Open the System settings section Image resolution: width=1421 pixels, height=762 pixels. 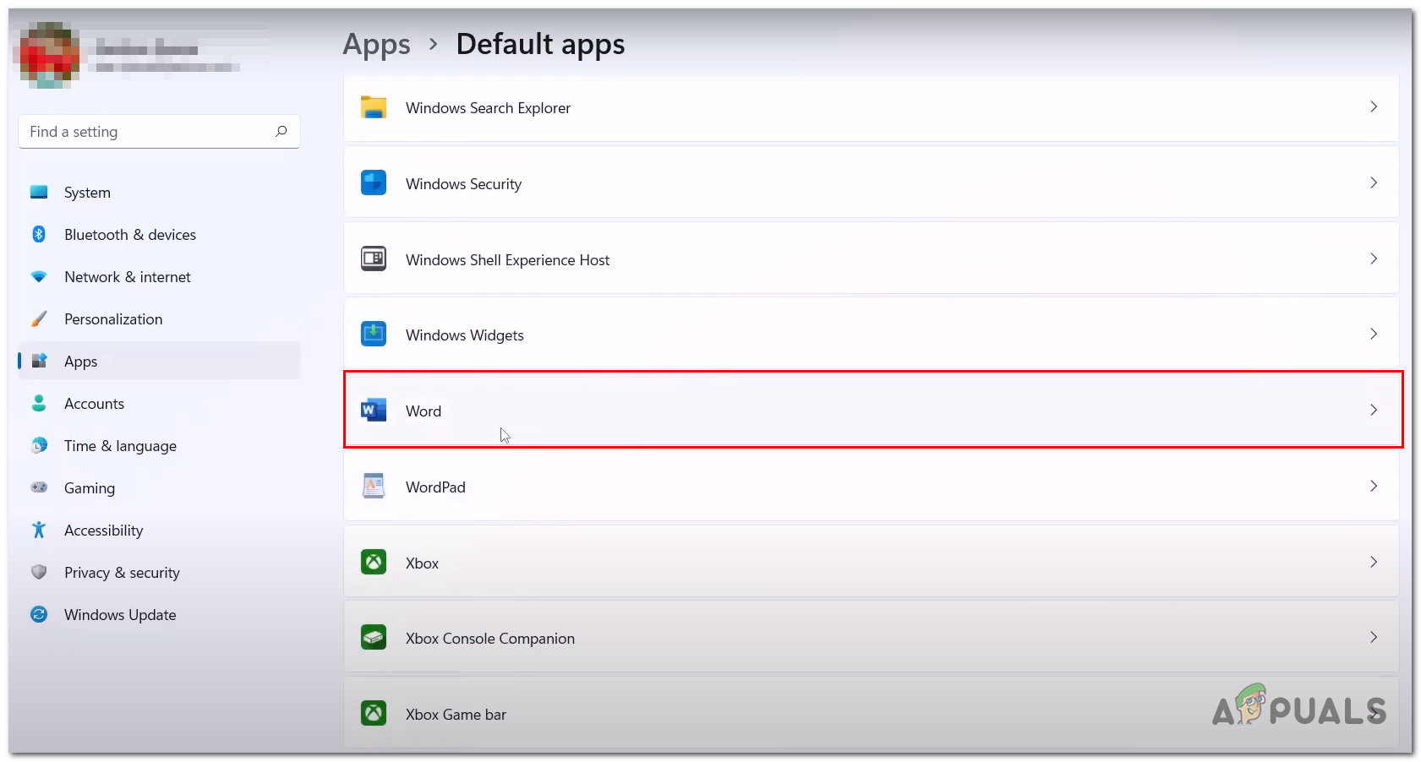point(87,193)
